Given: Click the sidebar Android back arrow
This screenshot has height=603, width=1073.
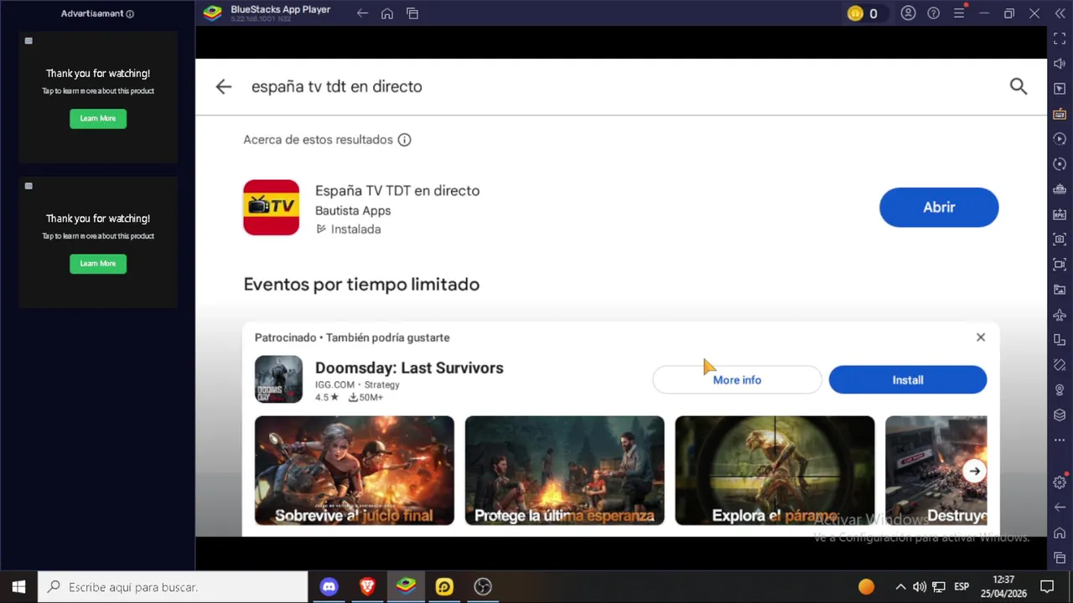Looking at the screenshot, I should (1060, 508).
